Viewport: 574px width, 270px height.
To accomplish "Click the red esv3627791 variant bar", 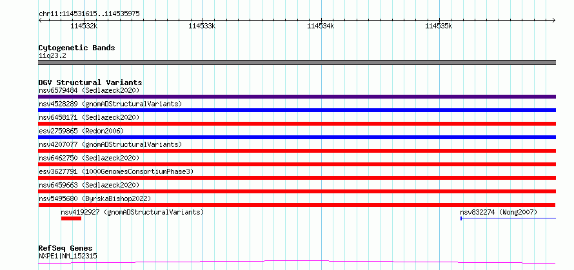I will (x=297, y=178).
